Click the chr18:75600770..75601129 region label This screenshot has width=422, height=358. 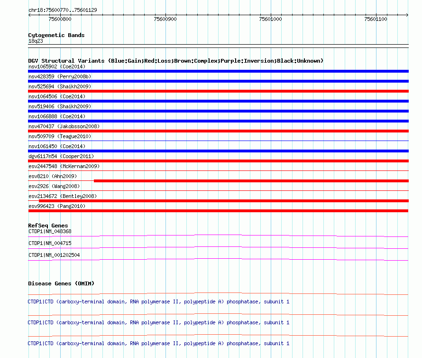[63, 10]
